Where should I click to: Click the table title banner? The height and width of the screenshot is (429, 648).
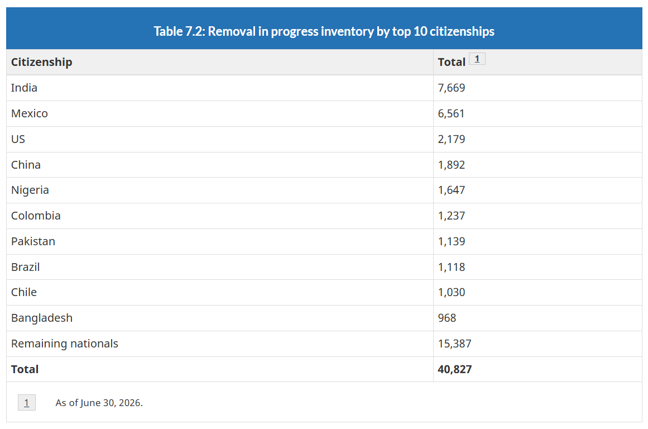click(324, 28)
